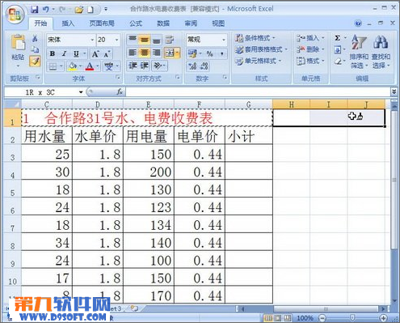Viewport: 400px width, 323px height.
Task: Open the font name dropdown
Action: [92, 40]
